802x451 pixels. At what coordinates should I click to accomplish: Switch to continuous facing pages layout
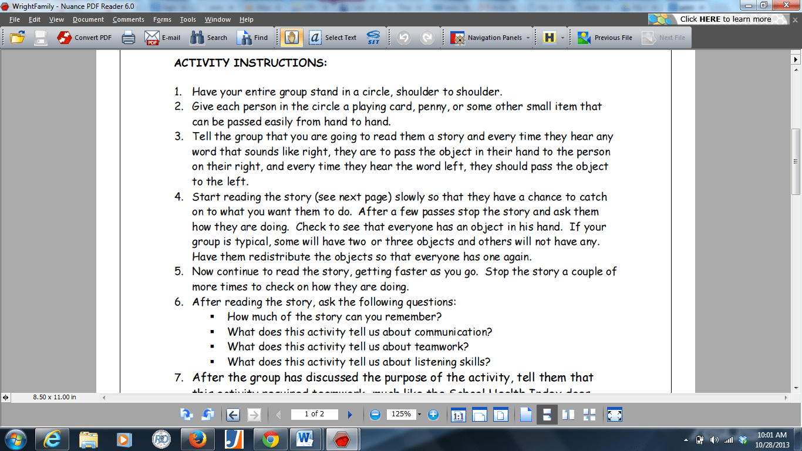(589, 415)
